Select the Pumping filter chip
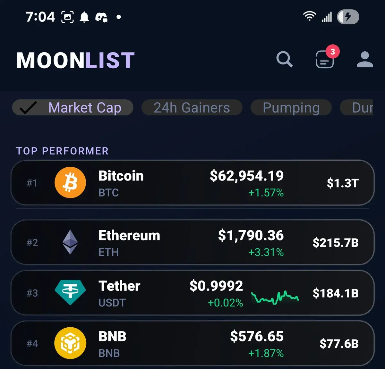The image size is (385, 369). (291, 107)
